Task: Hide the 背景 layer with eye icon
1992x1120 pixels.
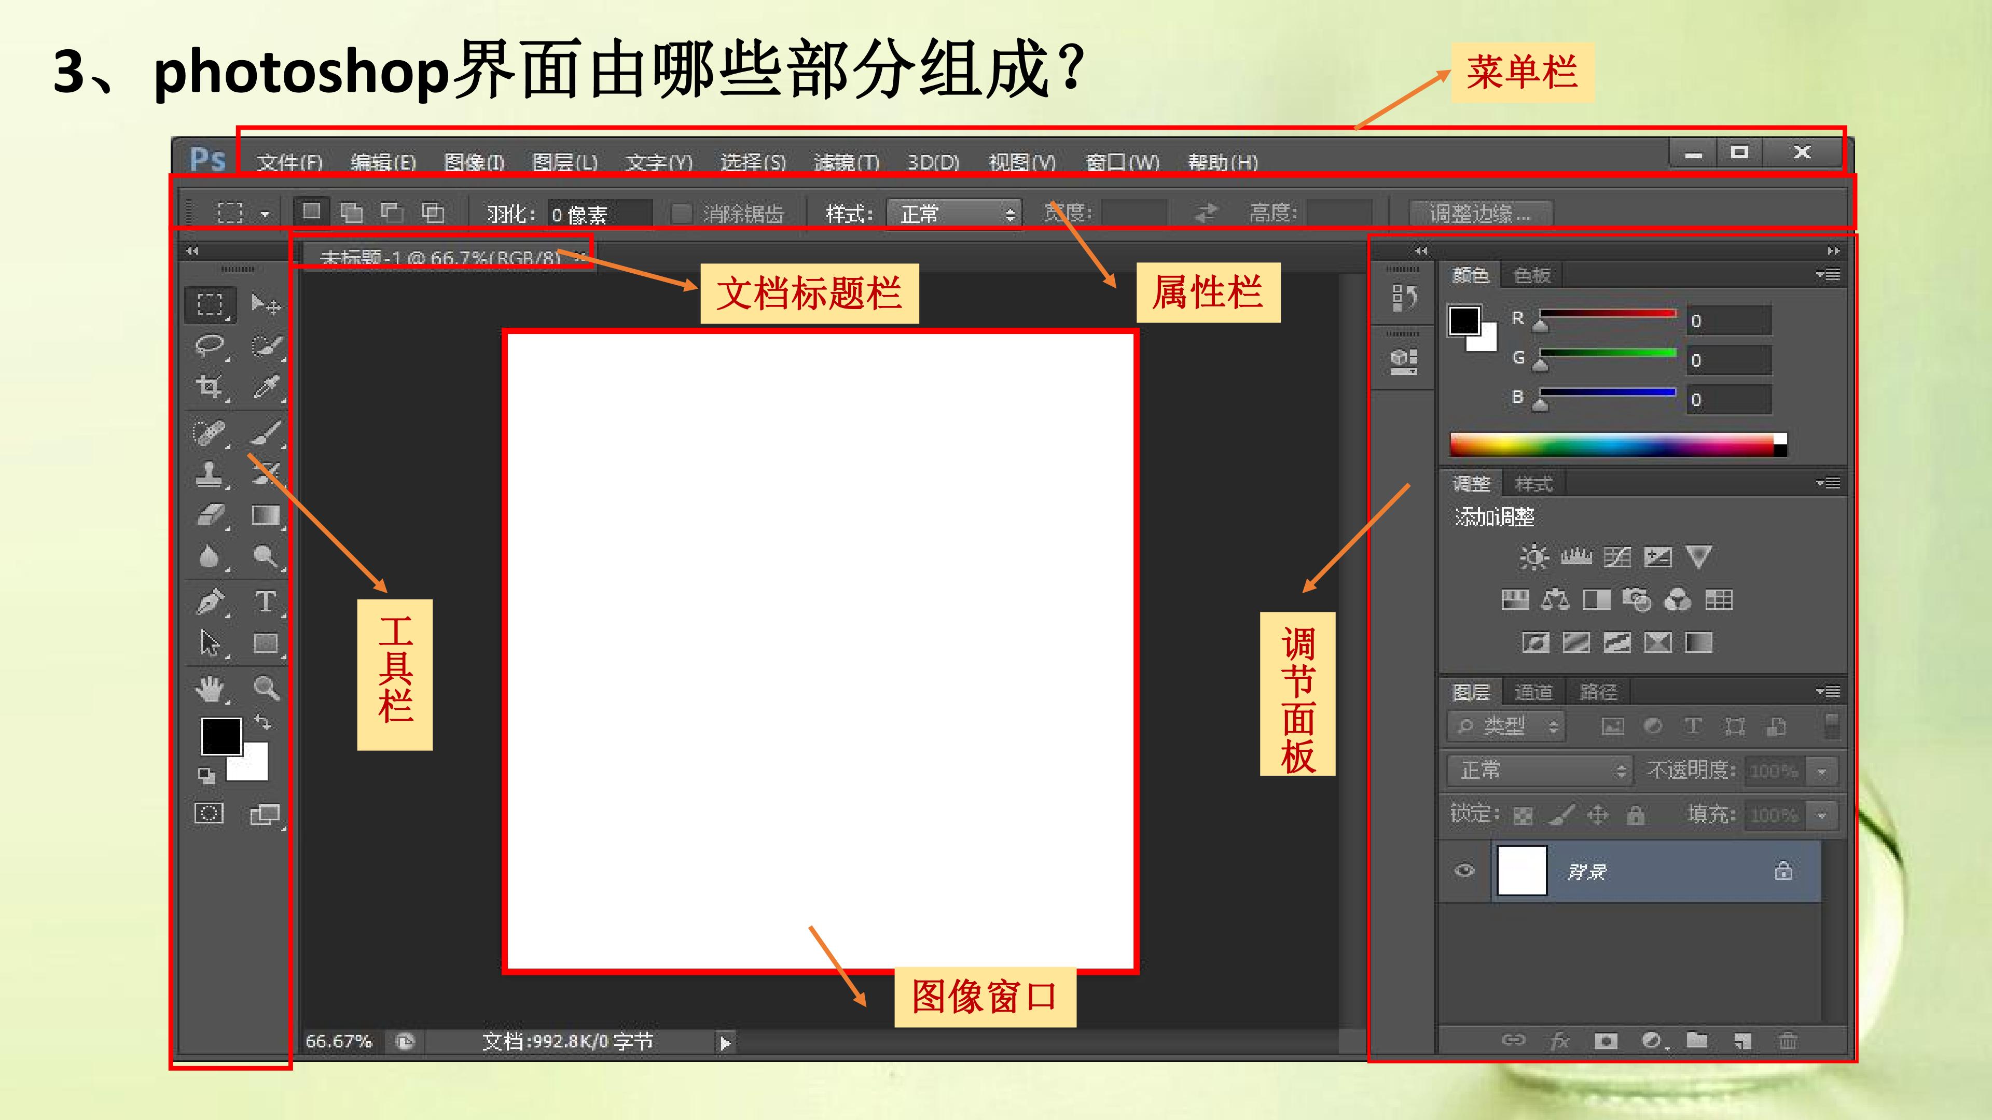Action: pos(1464,871)
